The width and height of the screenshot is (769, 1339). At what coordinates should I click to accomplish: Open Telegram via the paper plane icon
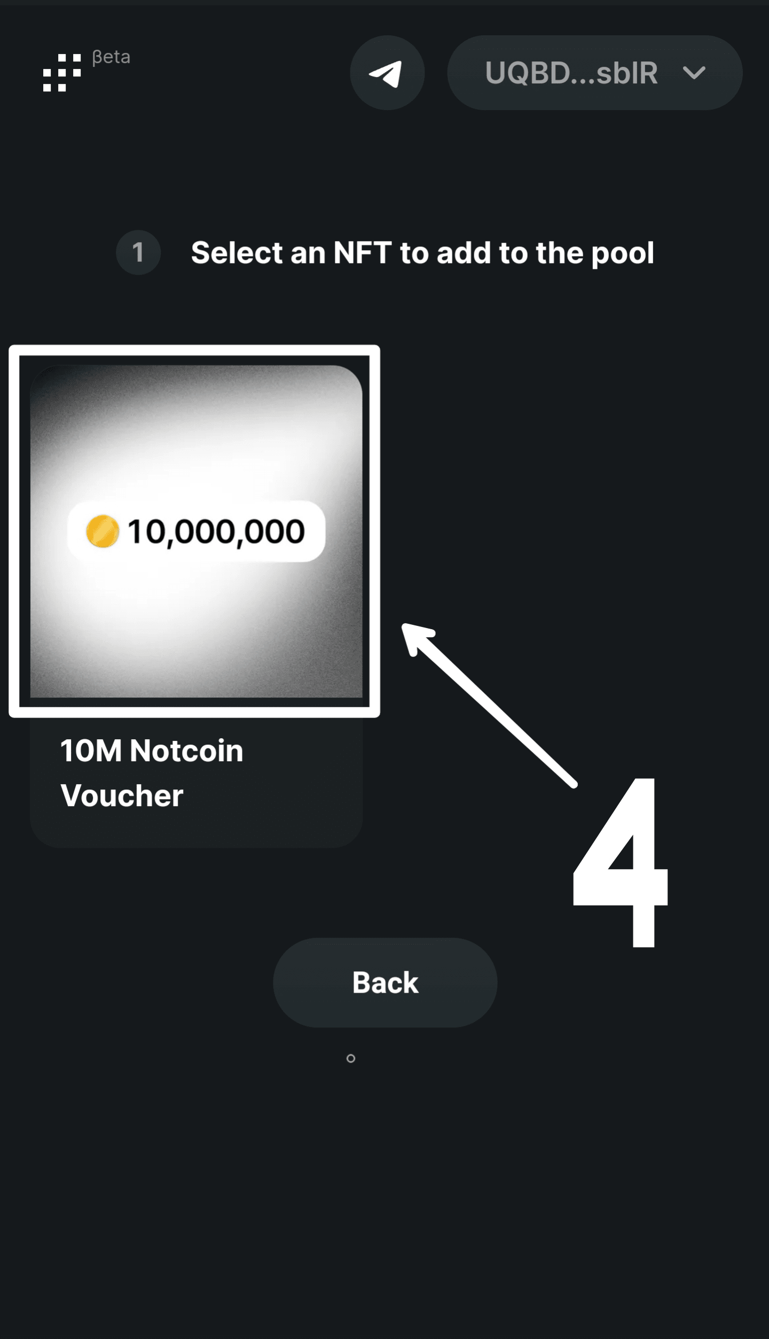pos(386,73)
